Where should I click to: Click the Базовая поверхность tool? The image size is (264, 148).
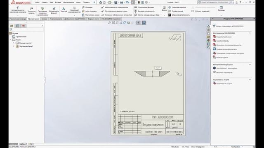pos(144,11)
